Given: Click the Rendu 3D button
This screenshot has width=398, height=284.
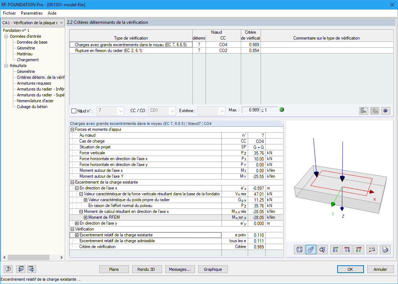Looking at the screenshot, I should (146, 269).
